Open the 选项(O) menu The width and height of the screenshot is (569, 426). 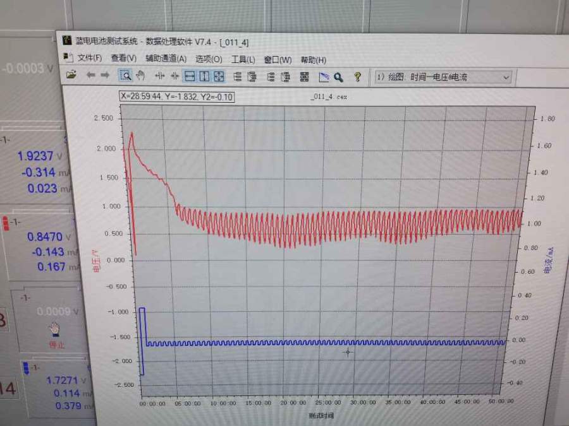(x=209, y=59)
